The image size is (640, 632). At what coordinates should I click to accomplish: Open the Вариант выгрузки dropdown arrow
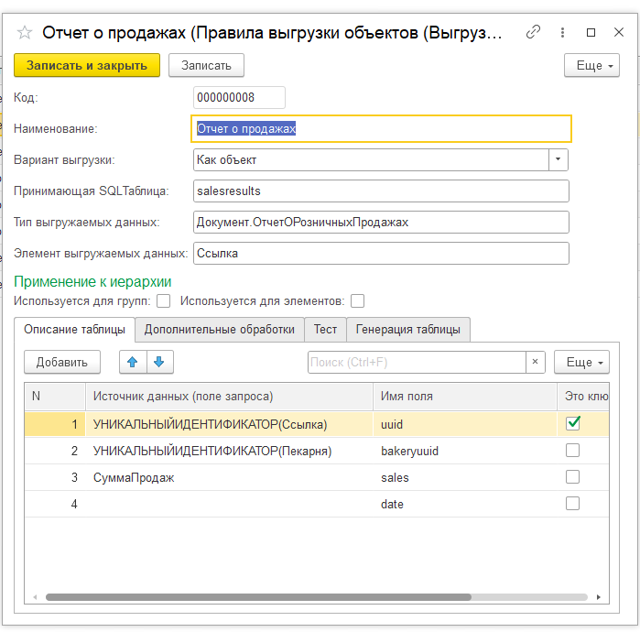coord(558,159)
